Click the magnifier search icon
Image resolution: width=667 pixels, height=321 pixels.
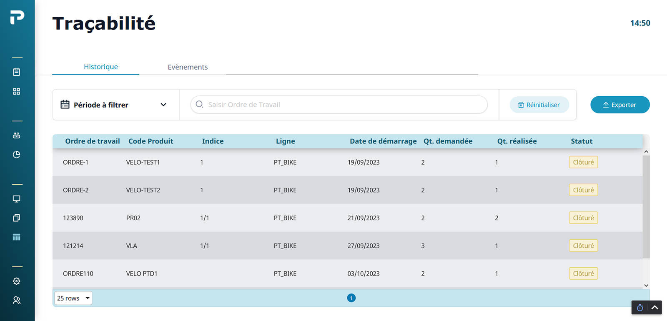199,104
